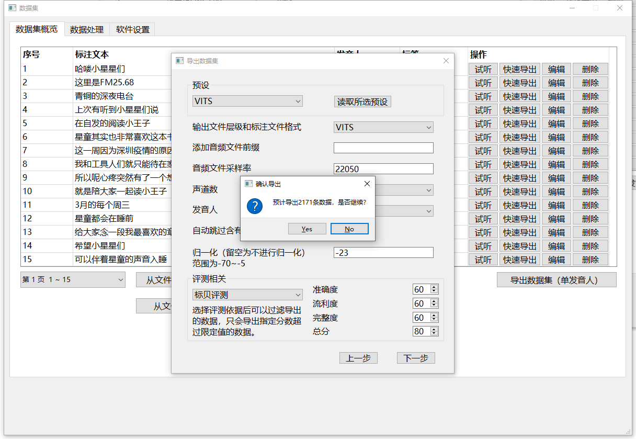Click the 导出数据集 dialog title icon
The width and height of the screenshot is (636, 439).
coord(179,61)
